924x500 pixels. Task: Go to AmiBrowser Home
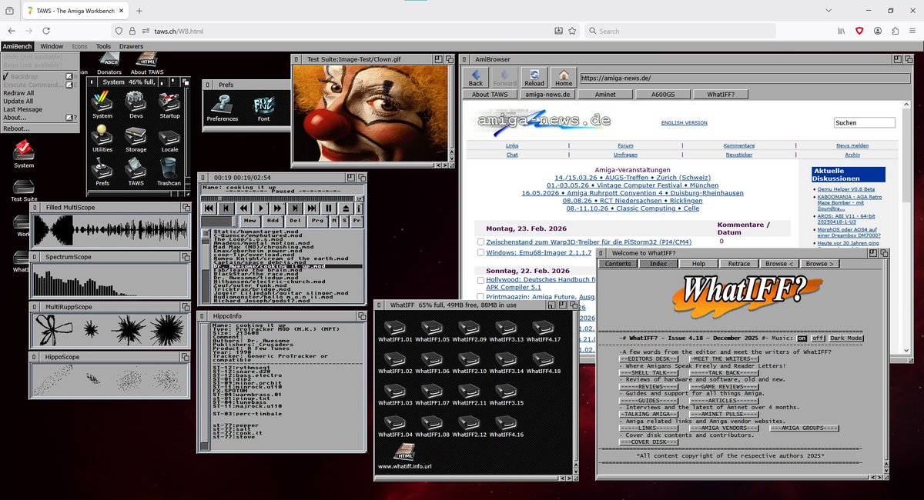pos(564,78)
